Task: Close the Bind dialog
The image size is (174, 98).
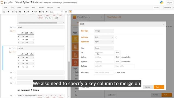Action: [x=163, y=24]
